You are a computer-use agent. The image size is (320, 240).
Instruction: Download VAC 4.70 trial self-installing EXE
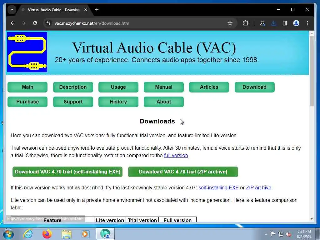click(67, 172)
